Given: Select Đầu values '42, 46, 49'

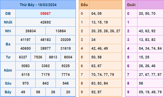Looking at the screenshot, I should pyautogui.click(x=100, y=48).
